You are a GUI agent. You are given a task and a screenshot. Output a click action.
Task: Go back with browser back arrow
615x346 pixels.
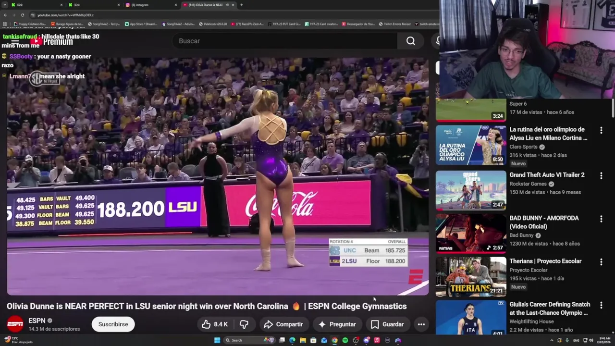(x=5, y=15)
